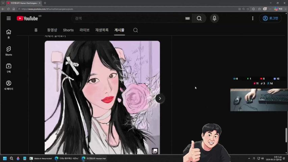
Task: Expand the tab list dropdown arrow
Action: [3, 3]
